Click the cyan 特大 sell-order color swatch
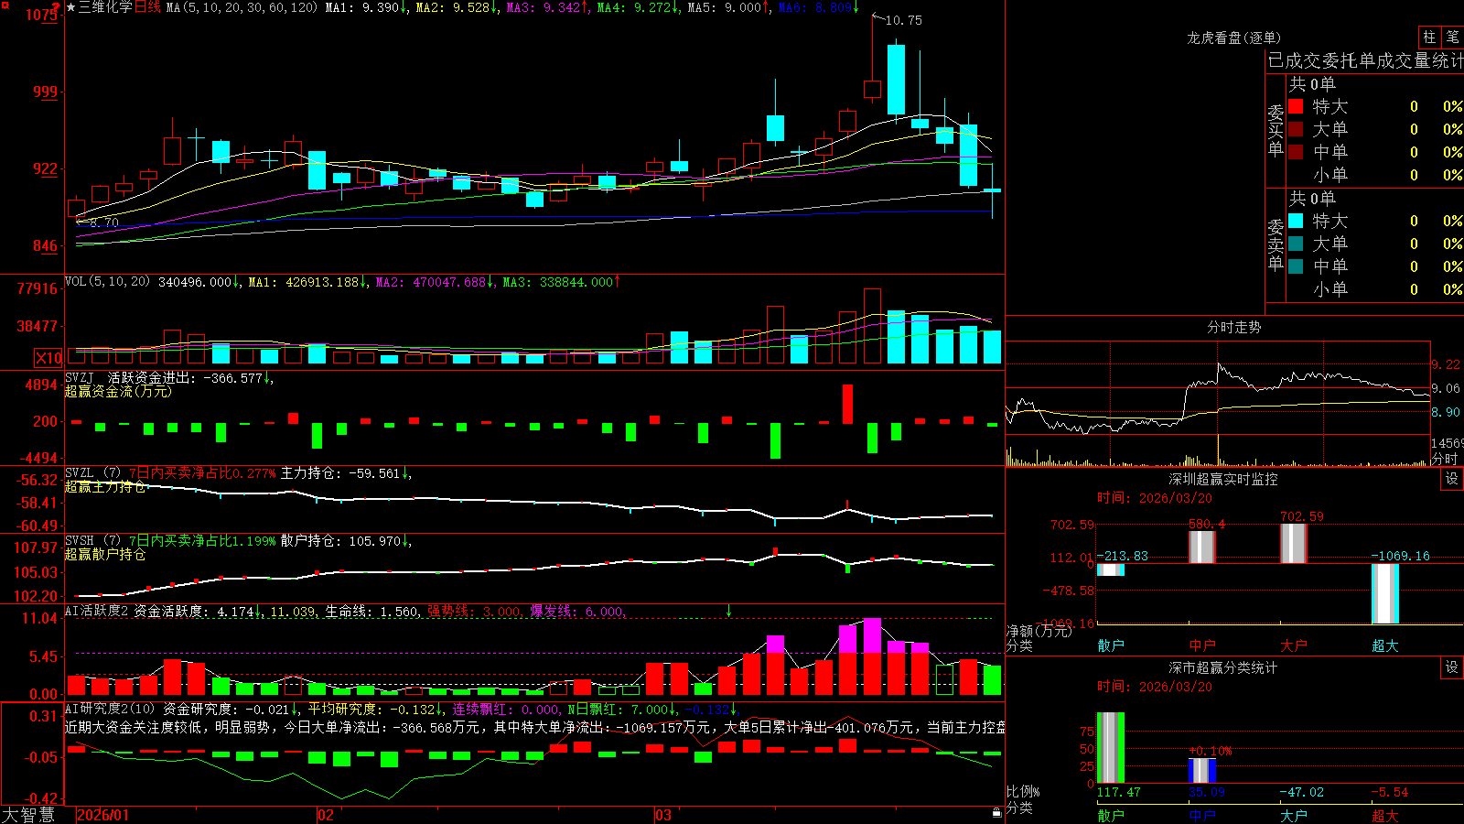Image resolution: width=1464 pixels, height=824 pixels. [x=1296, y=221]
